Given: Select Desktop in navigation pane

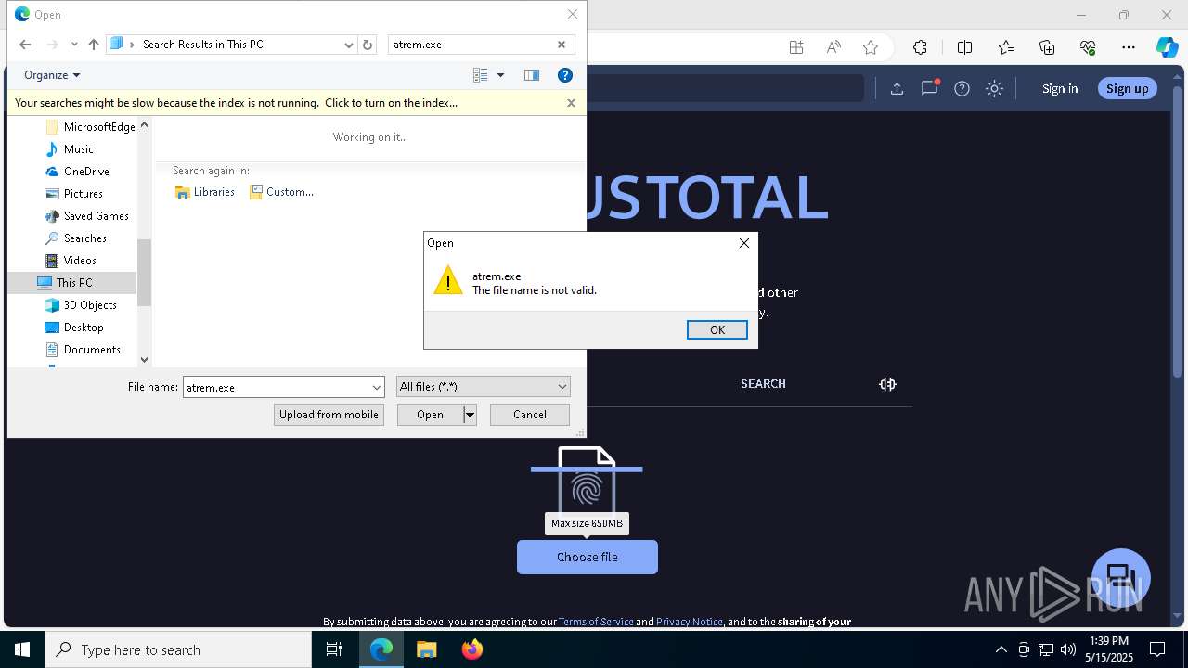Looking at the screenshot, I should [x=74, y=328].
